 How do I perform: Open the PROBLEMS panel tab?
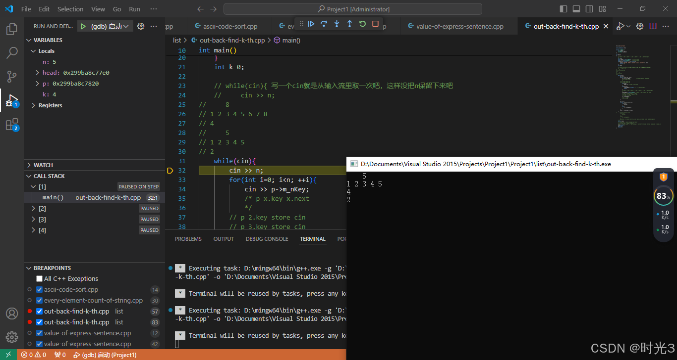click(188, 239)
